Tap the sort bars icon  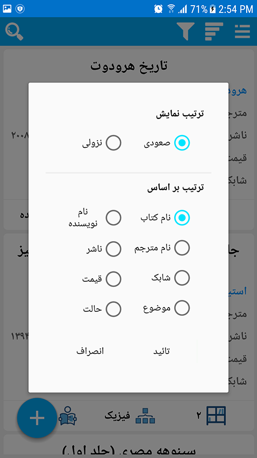(x=214, y=31)
